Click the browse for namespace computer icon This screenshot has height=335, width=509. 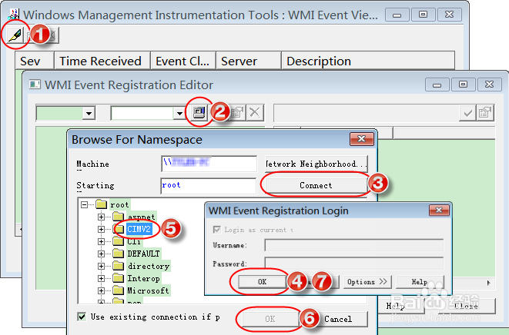199,112
